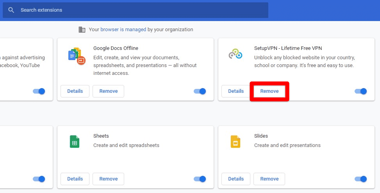This screenshot has height=193, width=380.
Task: Open the 'browser is managed' link
Action: [x=123, y=30]
